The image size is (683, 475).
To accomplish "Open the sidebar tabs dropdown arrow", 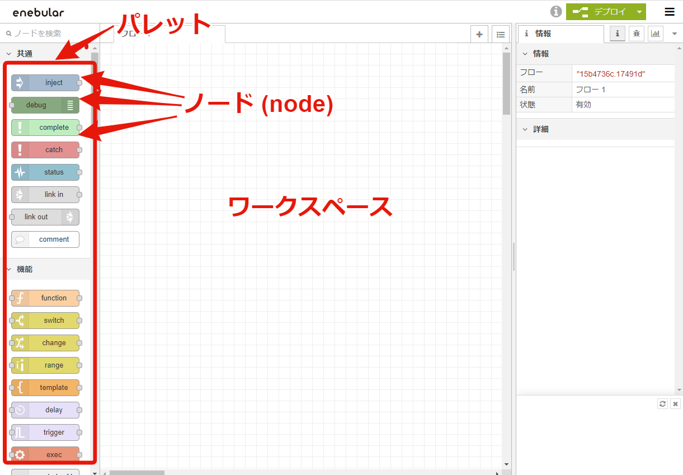I will [674, 34].
